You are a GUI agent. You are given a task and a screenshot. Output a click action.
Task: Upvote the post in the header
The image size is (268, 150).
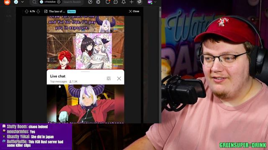point(26,11)
